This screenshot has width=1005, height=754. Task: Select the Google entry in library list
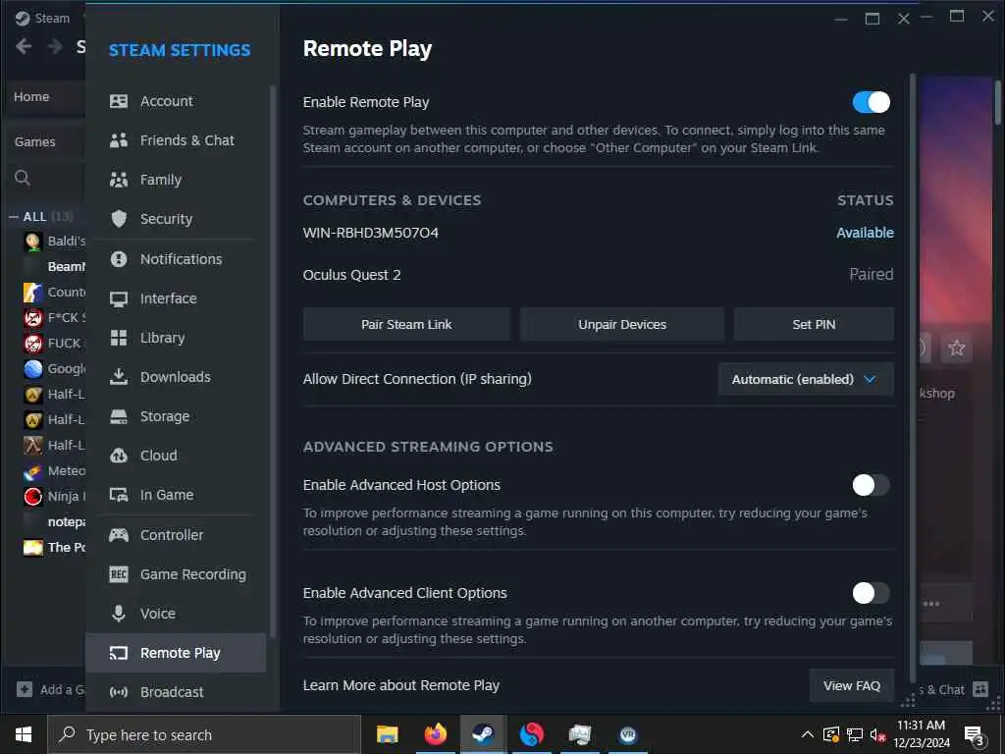pyautogui.click(x=55, y=369)
